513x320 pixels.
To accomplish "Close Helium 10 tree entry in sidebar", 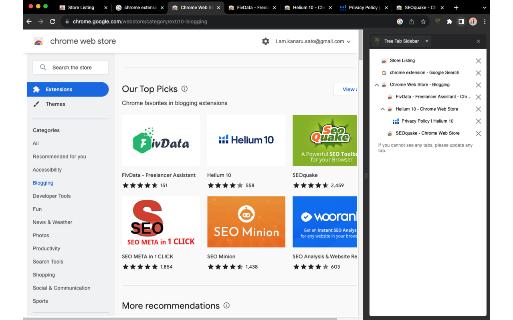I will (478, 109).
